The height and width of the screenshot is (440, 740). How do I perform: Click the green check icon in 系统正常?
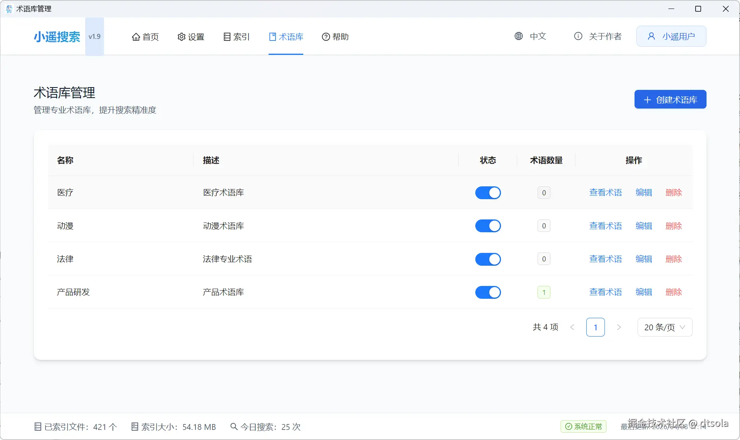click(x=569, y=426)
